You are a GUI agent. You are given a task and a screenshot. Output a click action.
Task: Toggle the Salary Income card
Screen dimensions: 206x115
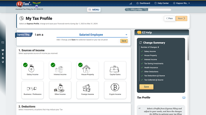pyautogui.click(x=32, y=70)
